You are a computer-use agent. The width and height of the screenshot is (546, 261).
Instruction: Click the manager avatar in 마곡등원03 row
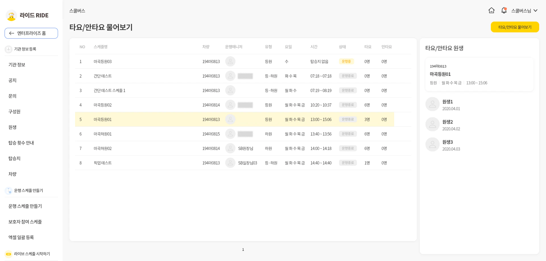(x=230, y=62)
